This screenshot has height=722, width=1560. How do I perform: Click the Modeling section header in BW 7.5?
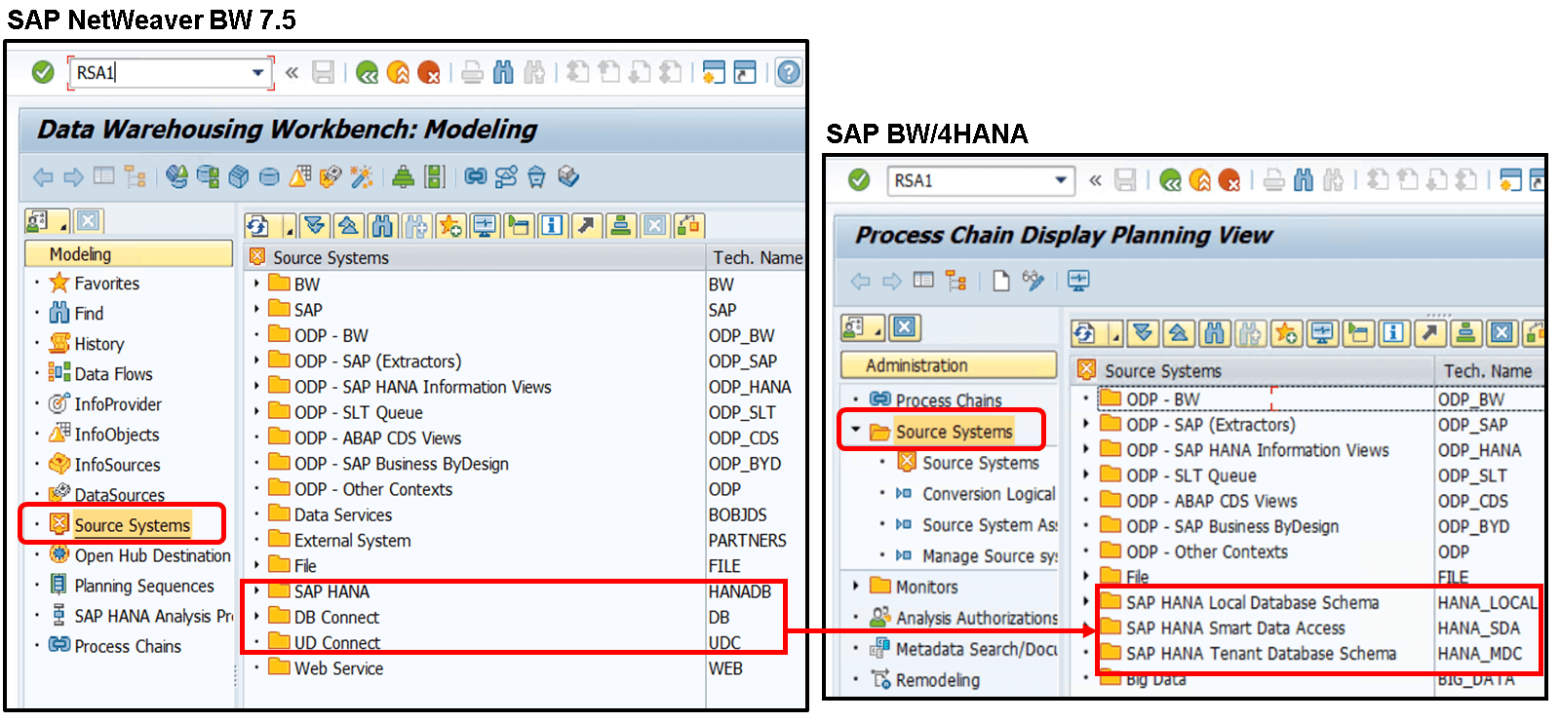[128, 254]
